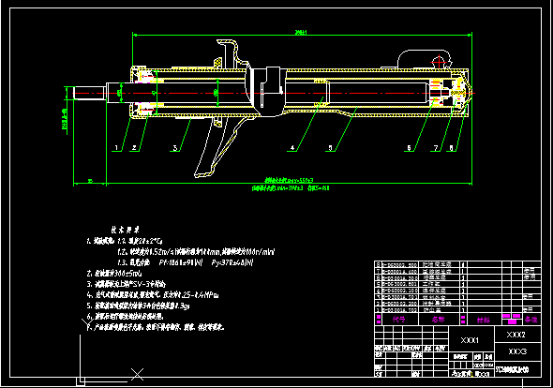The width and height of the screenshot is (553, 388).
Task: Select technical note line 3 mentioning SV-3
Action: click(x=126, y=284)
